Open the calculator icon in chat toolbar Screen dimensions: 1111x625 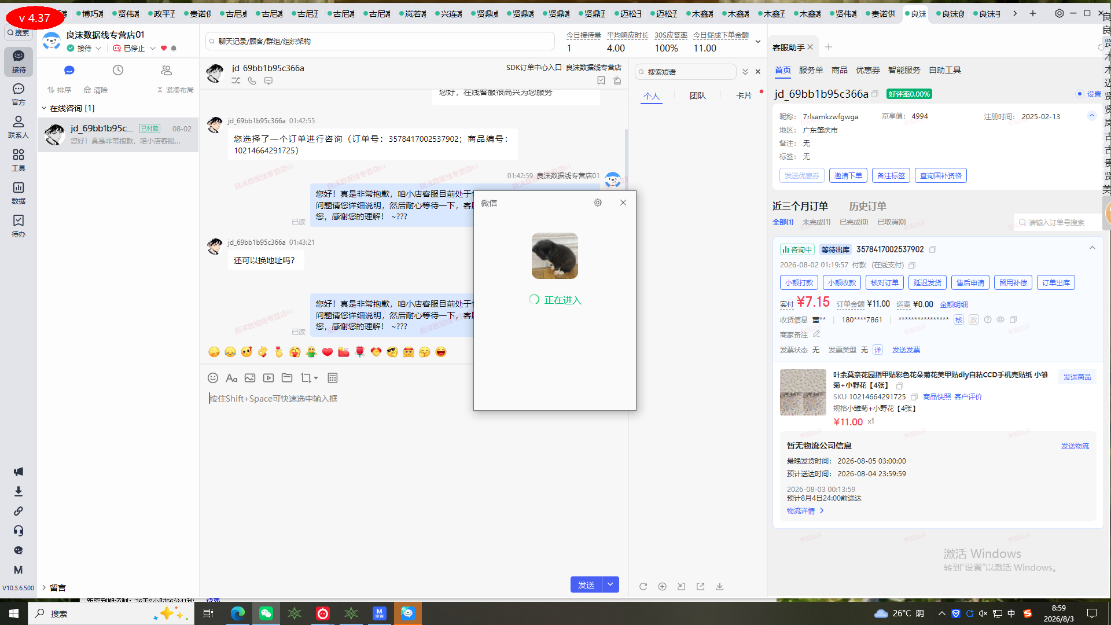[333, 378]
